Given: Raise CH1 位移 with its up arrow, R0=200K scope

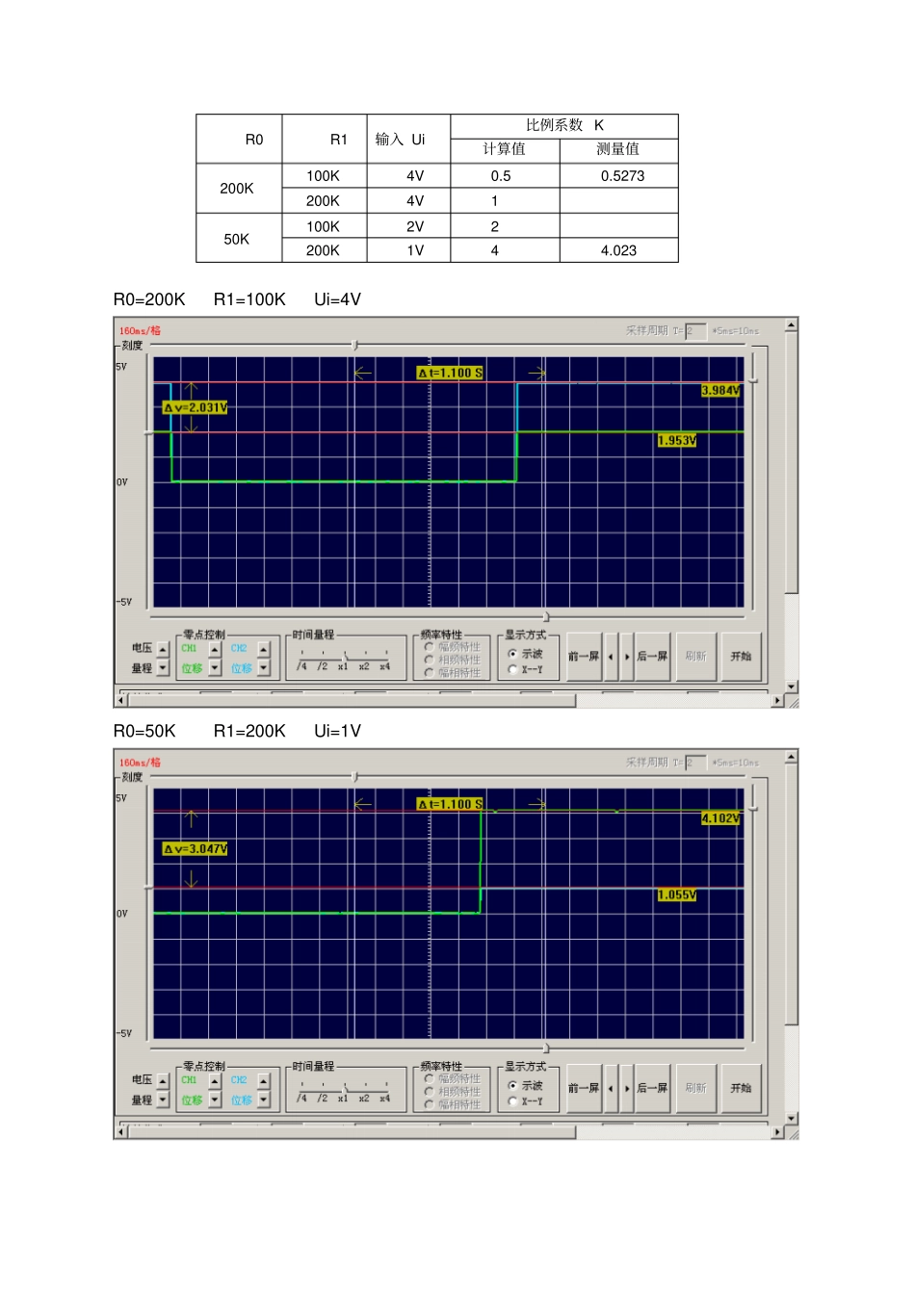Looking at the screenshot, I should 215,649.
